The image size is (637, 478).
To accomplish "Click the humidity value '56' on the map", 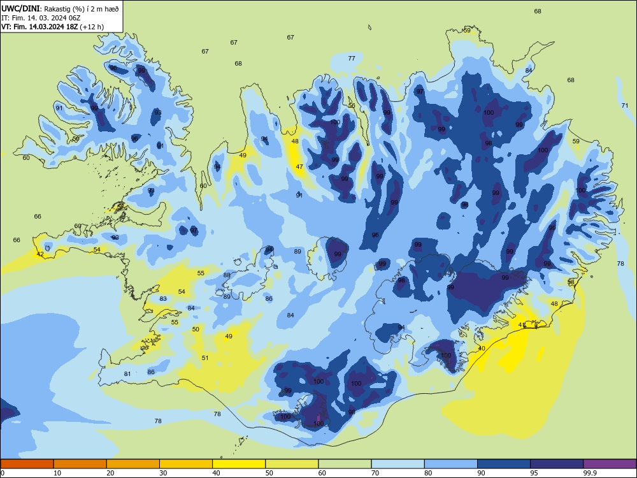I will click(352, 105).
